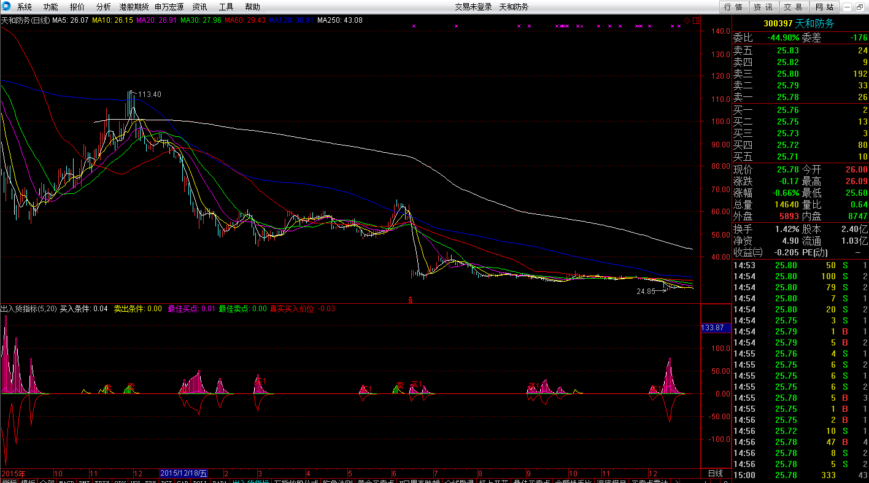The image size is (869, 483).
Task: Click the 资讯 button beside 行情
Action: pyautogui.click(x=763, y=7)
